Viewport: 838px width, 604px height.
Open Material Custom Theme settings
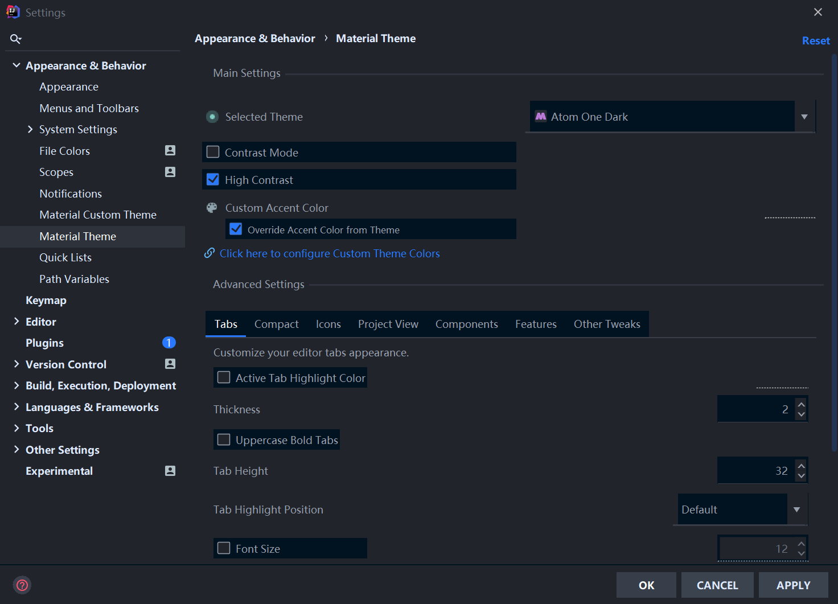click(98, 215)
